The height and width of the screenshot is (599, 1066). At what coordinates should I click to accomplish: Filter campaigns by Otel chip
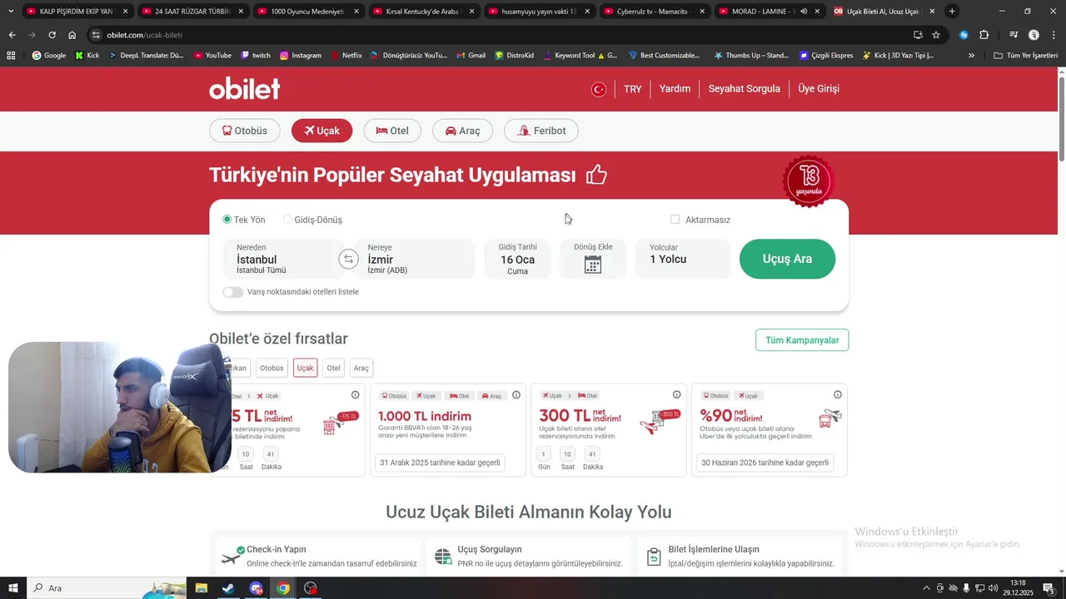coord(333,368)
